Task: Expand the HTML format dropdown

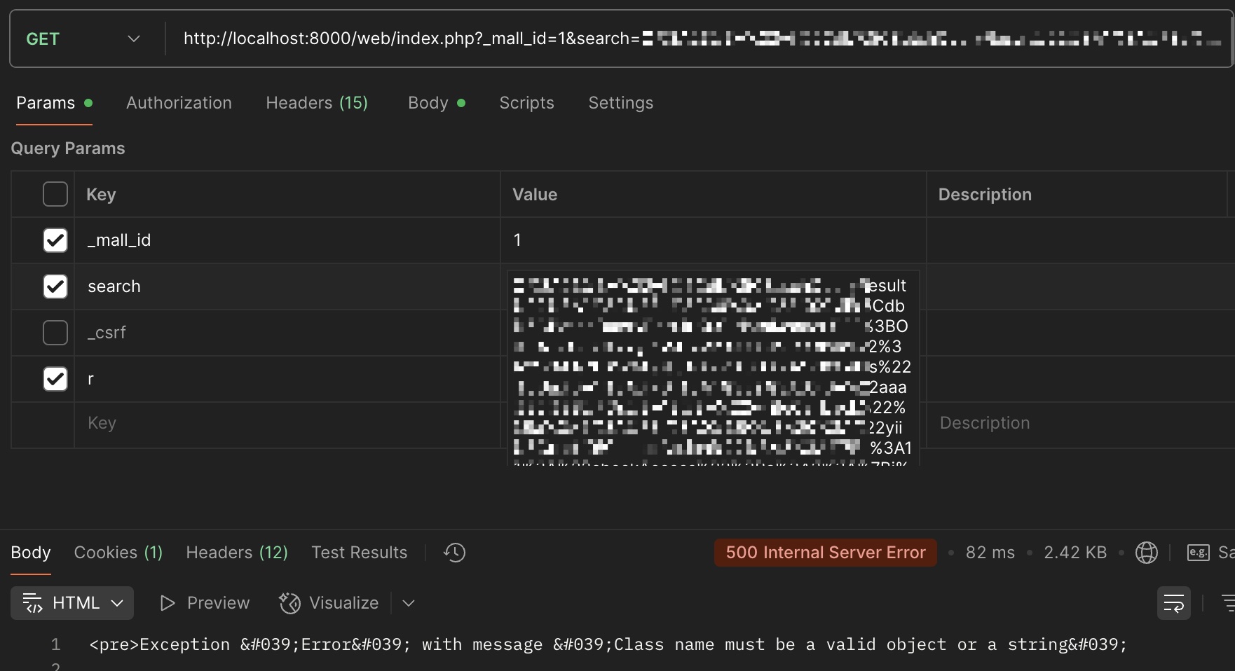Action: tap(72, 603)
